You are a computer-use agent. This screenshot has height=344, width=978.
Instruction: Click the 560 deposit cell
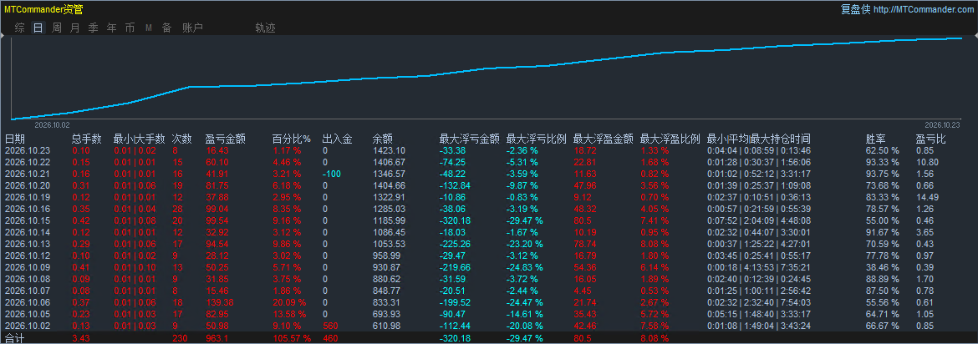tap(330, 326)
